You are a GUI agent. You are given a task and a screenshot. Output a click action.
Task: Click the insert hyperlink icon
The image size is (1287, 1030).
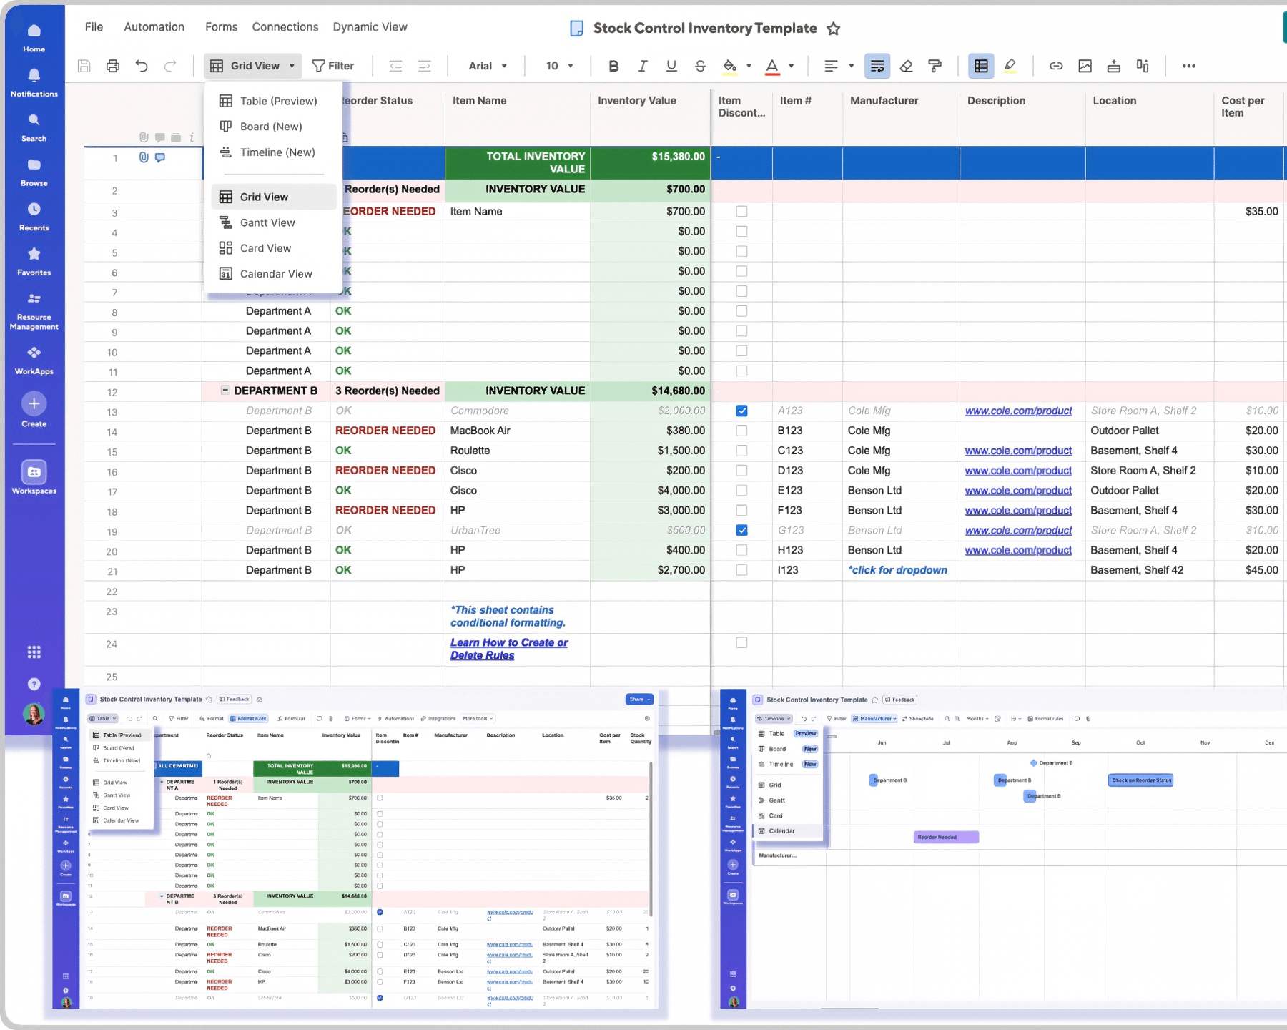tap(1055, 66)
